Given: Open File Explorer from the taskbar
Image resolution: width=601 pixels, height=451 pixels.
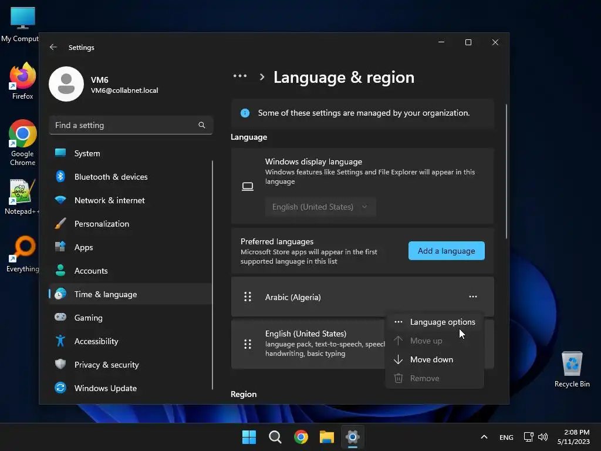Looking at the screenshot, I should 327,437.
